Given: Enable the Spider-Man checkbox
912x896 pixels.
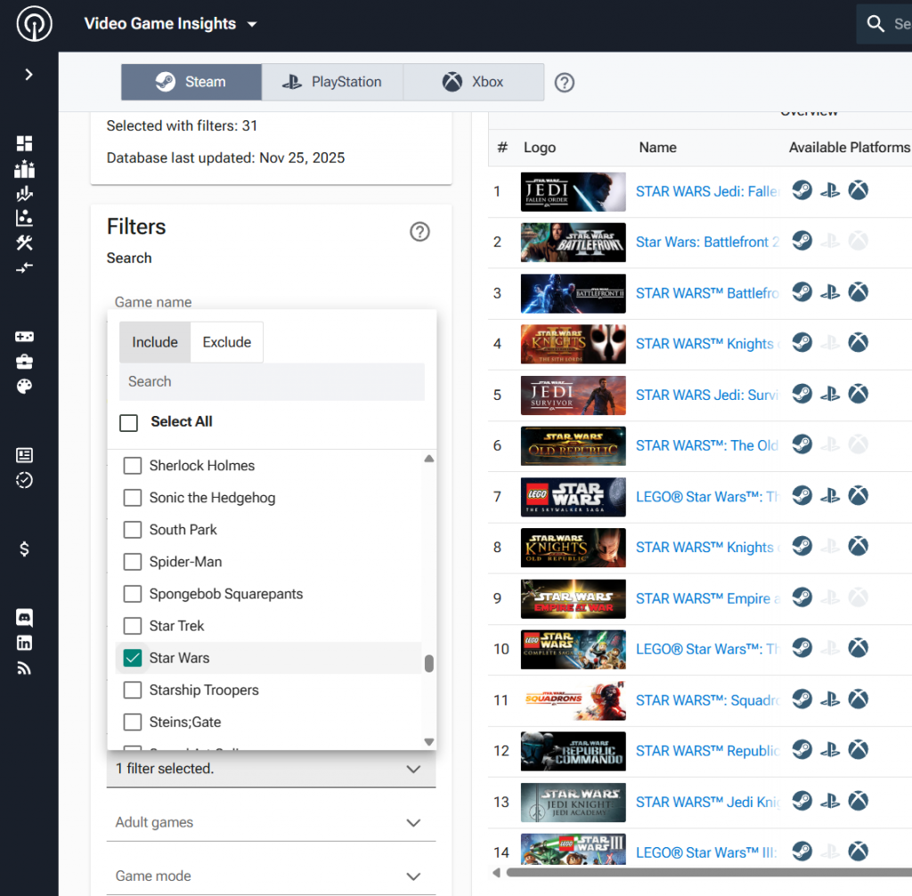Looking at the screenshot, I should [x=133, y=562].
